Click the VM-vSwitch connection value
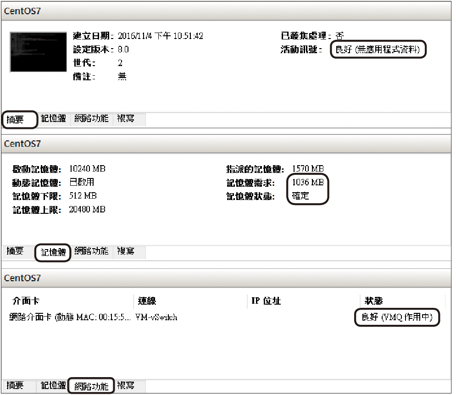Image resolution: width=456 pixels, height=395 pixels. click(156, 317)
